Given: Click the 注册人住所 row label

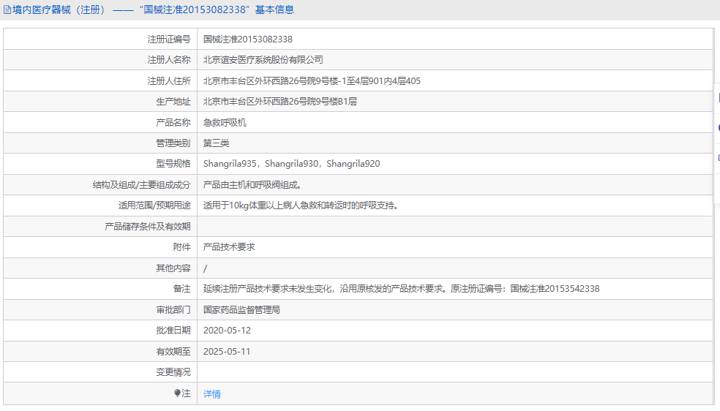Looking at the screenshot, I should [169, 81].
